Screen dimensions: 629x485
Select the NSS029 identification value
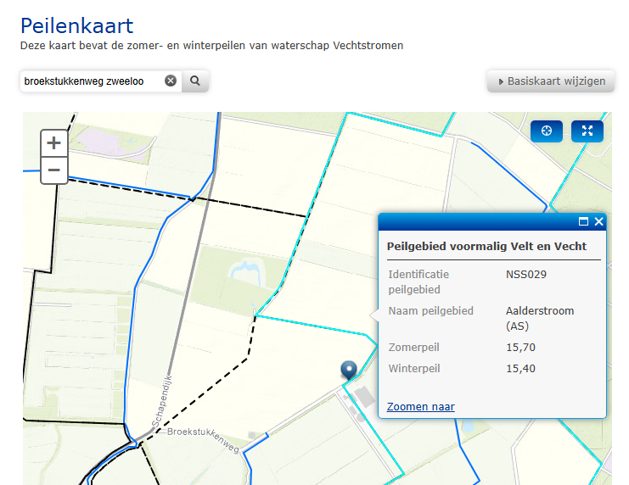tap(526, 275)
